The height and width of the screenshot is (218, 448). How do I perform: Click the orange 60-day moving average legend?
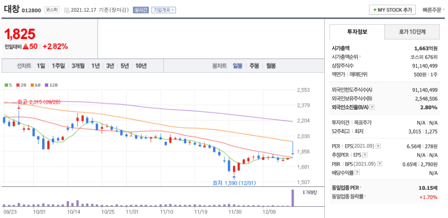(x=36, y=85)
